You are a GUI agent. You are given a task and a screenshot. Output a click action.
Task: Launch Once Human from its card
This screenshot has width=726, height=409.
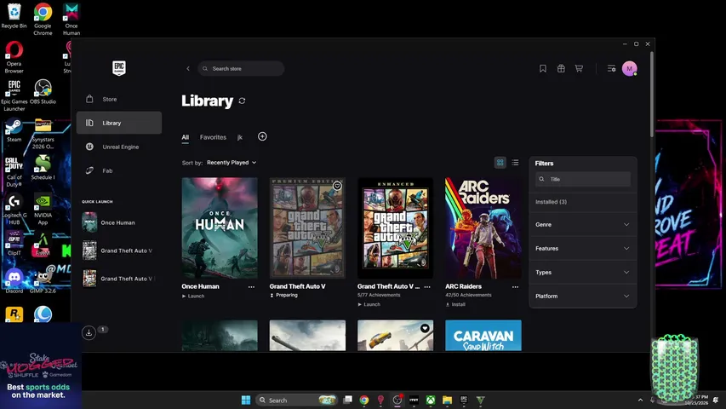pyautogui.click(x=193, y=296)
